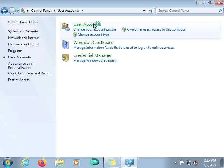
Task: Click the muted volume tray icon
Action: (196, 163)
